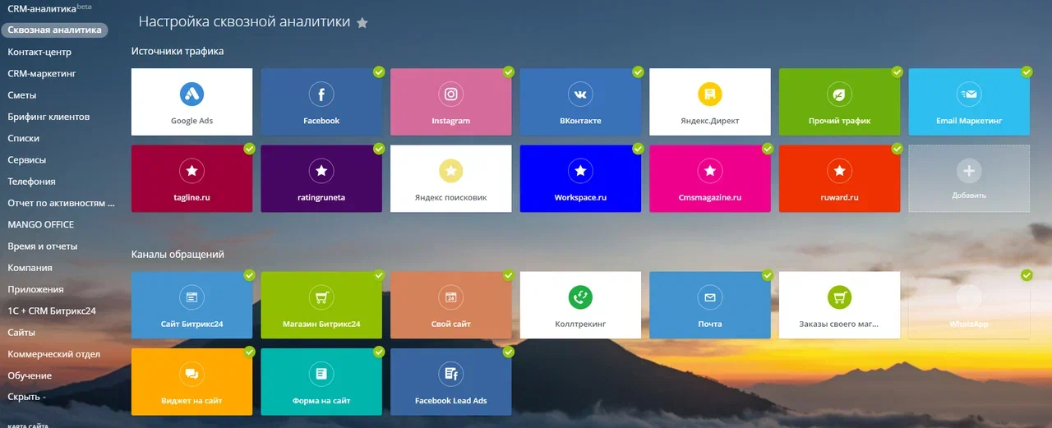Open Сметы in the sidebar

click(22, 95)
